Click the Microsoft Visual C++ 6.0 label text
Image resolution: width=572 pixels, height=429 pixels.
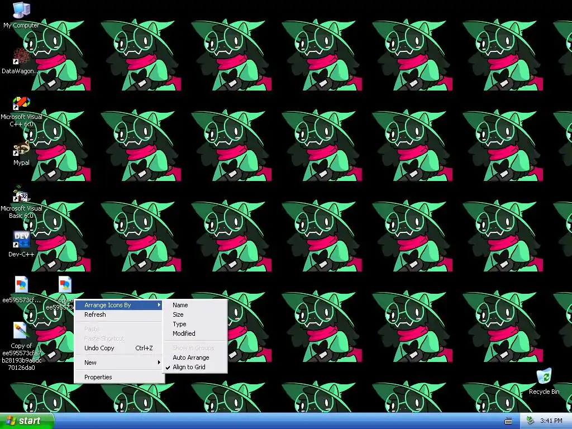22,121
